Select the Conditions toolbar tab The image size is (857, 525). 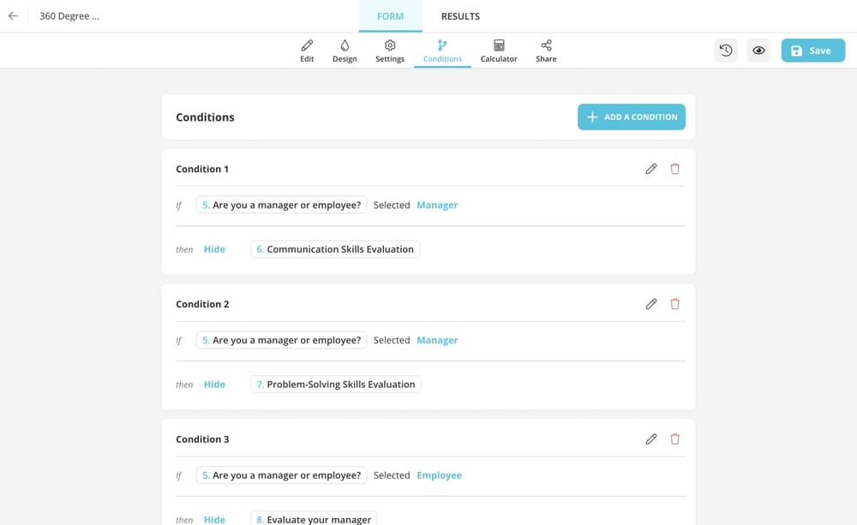442,51
